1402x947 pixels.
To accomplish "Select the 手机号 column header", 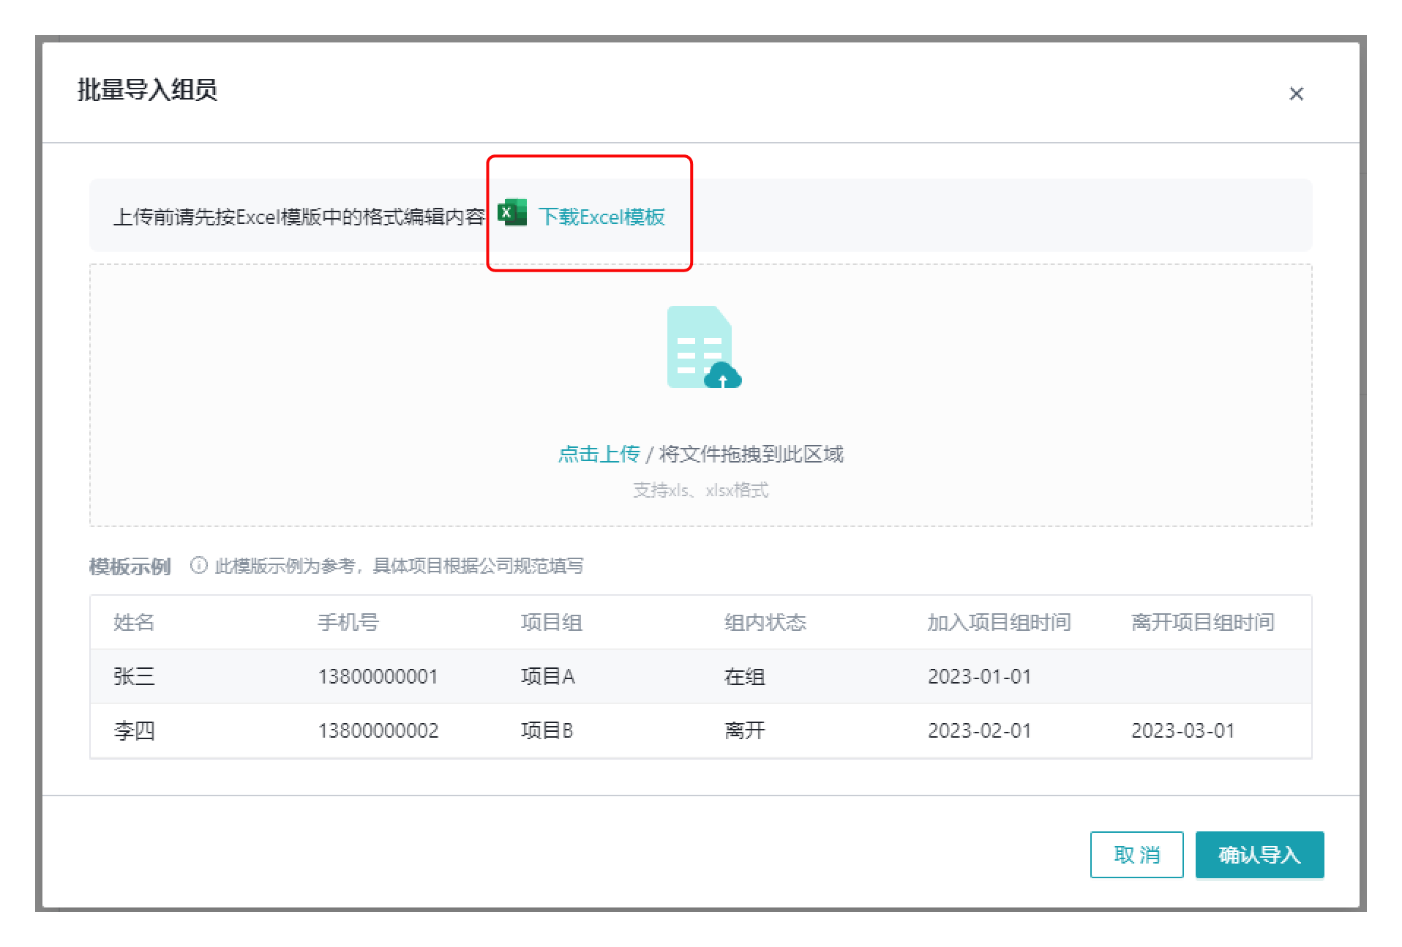I will (348, 622).
